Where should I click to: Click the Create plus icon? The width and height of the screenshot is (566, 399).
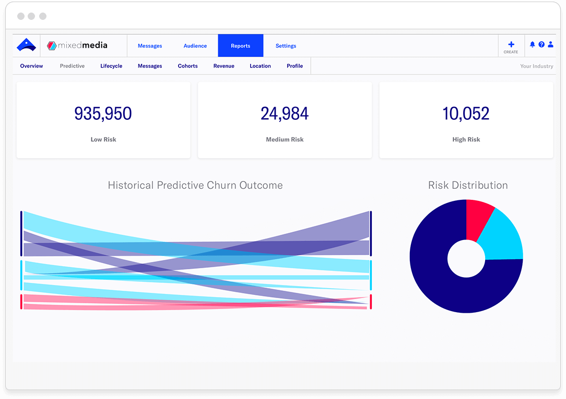(511, 45)
